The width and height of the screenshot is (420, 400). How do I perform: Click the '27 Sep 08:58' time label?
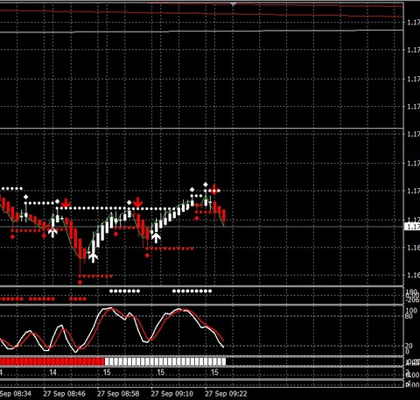[x=118, y=394]
